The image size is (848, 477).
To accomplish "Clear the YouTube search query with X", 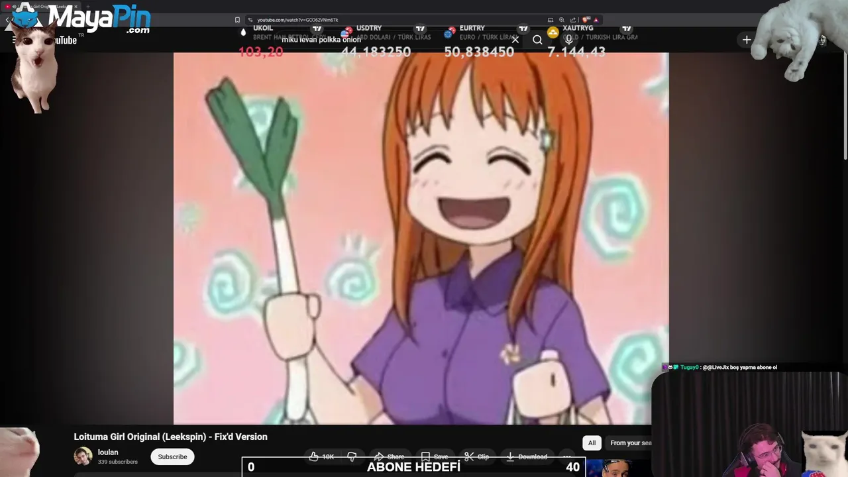I will click(x=515, y=40).
